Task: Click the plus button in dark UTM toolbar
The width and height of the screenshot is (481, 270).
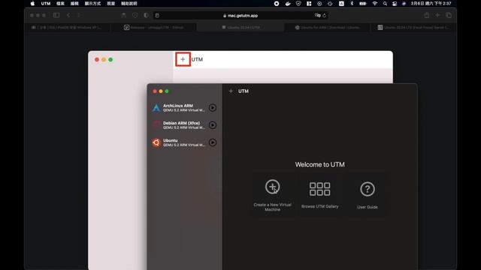Action: (x=231, y=91)
